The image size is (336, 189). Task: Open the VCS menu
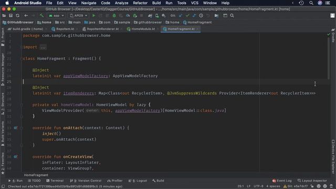tap(194, 3)
